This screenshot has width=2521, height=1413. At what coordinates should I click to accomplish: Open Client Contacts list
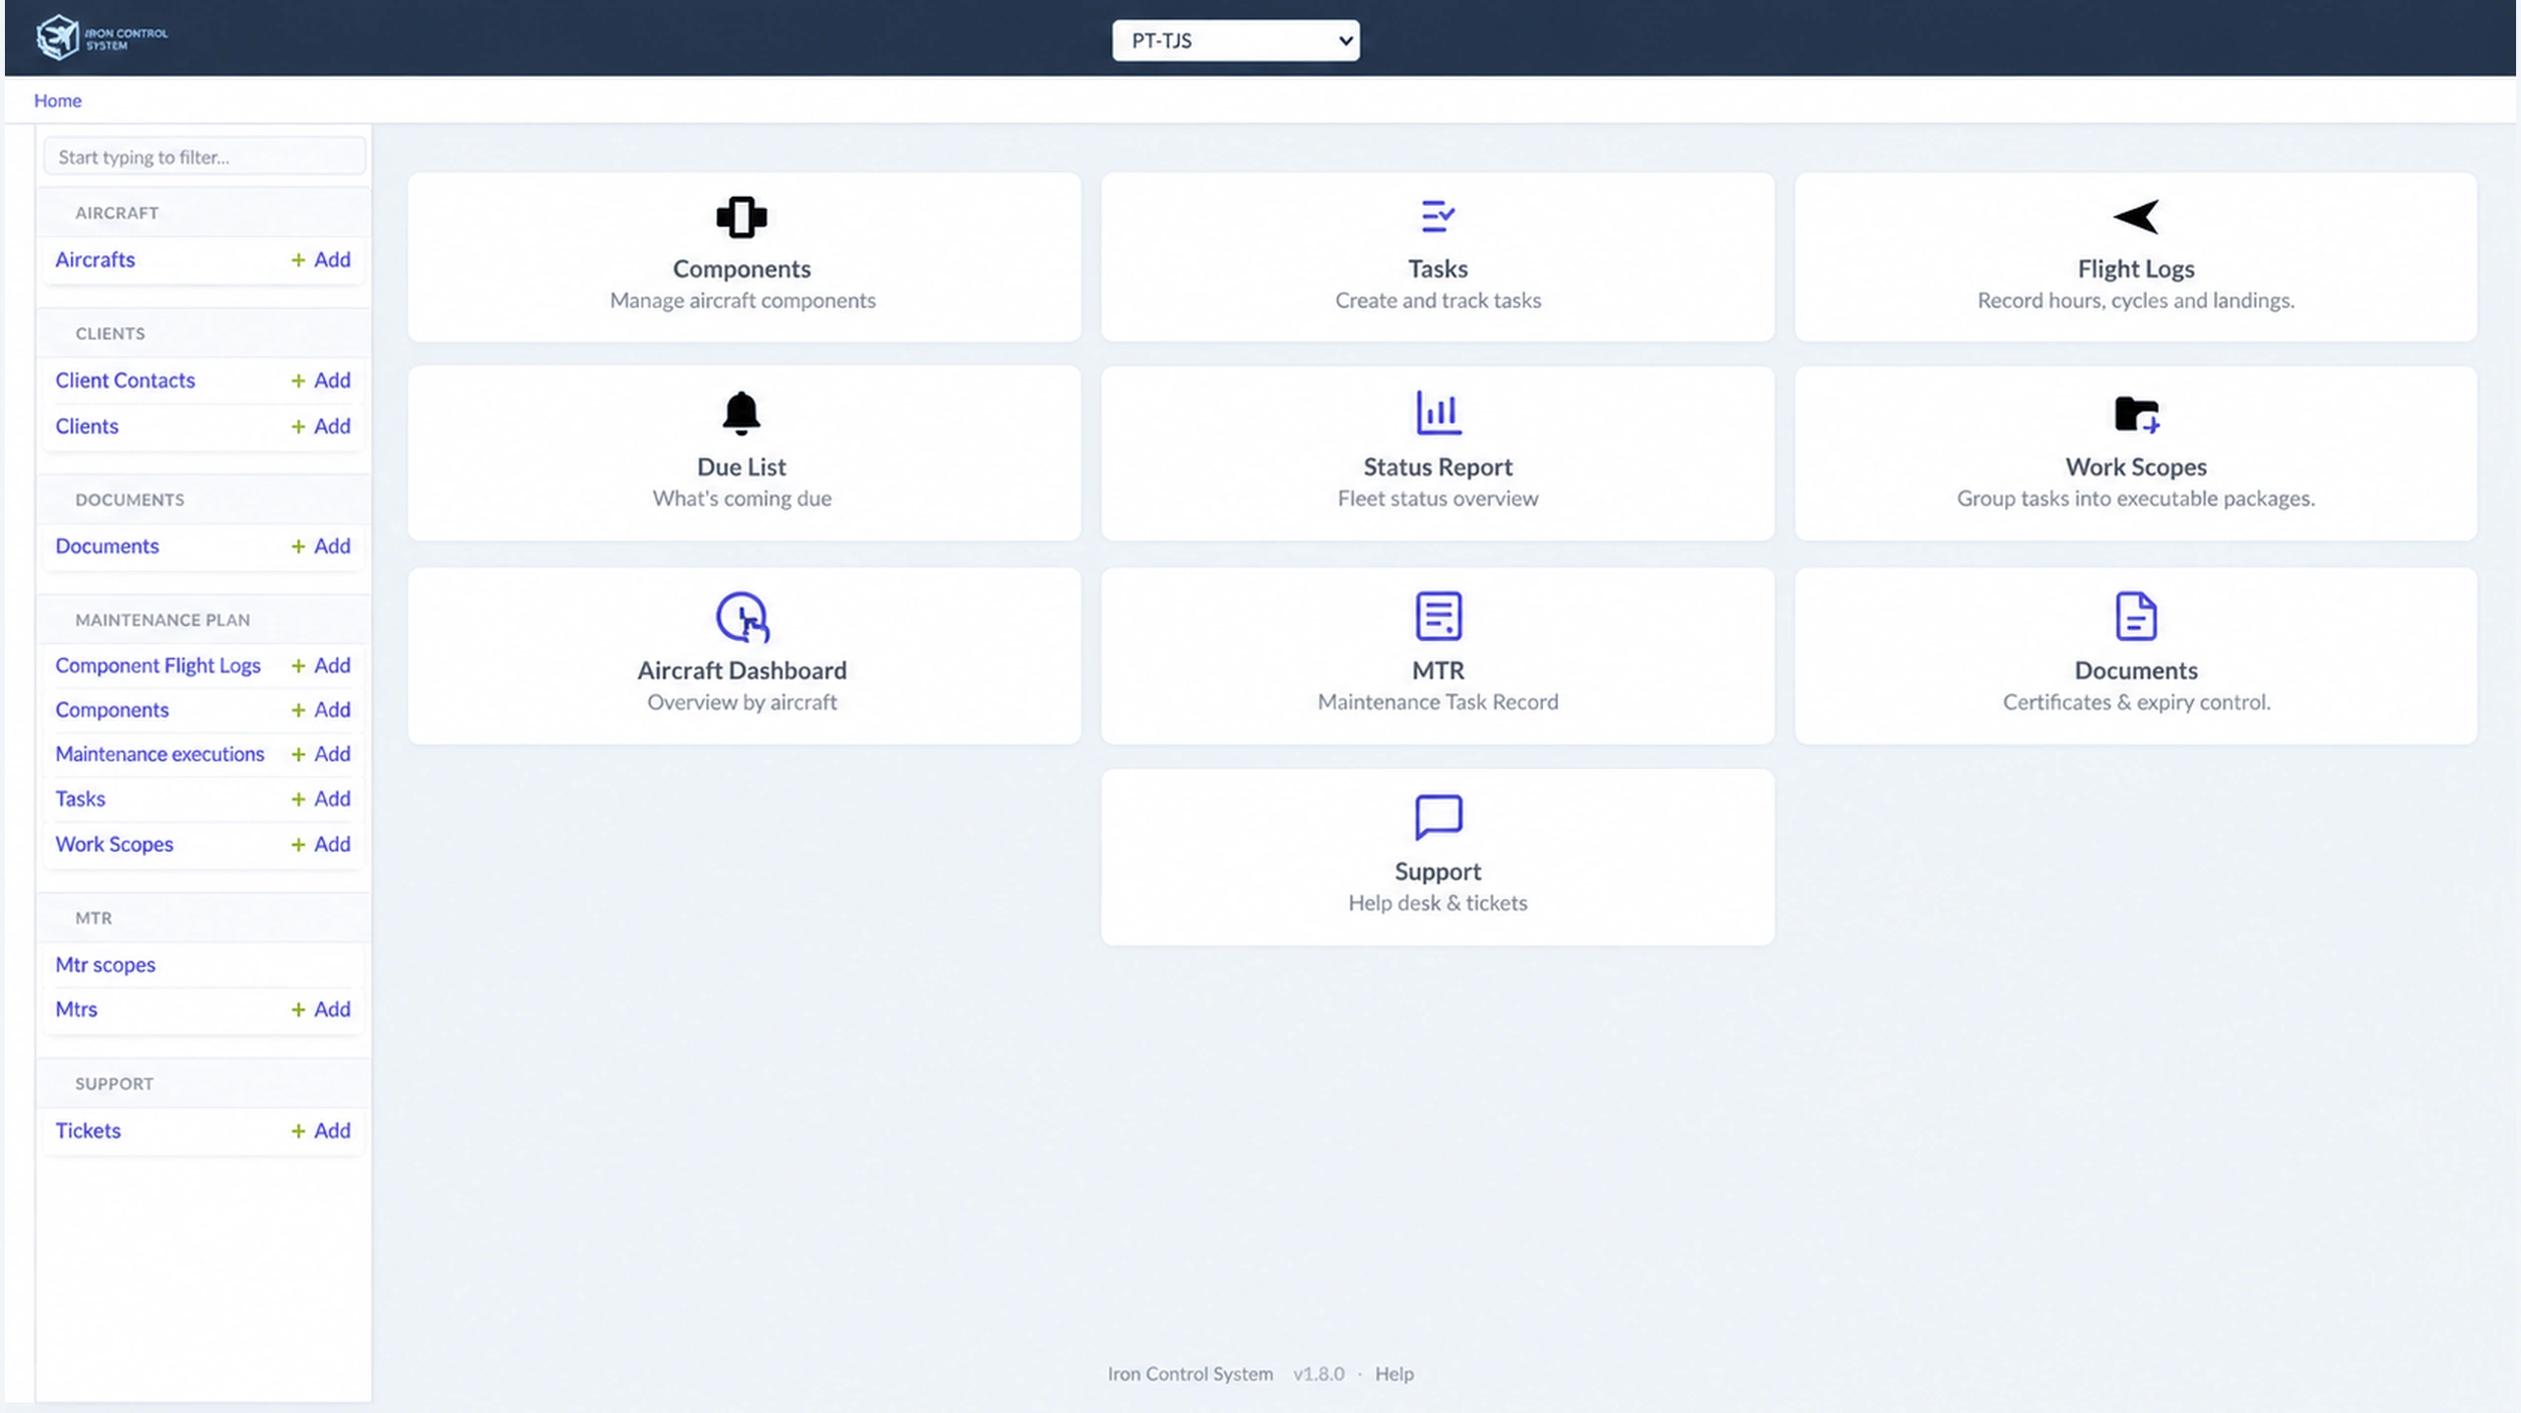click(125, 380)
